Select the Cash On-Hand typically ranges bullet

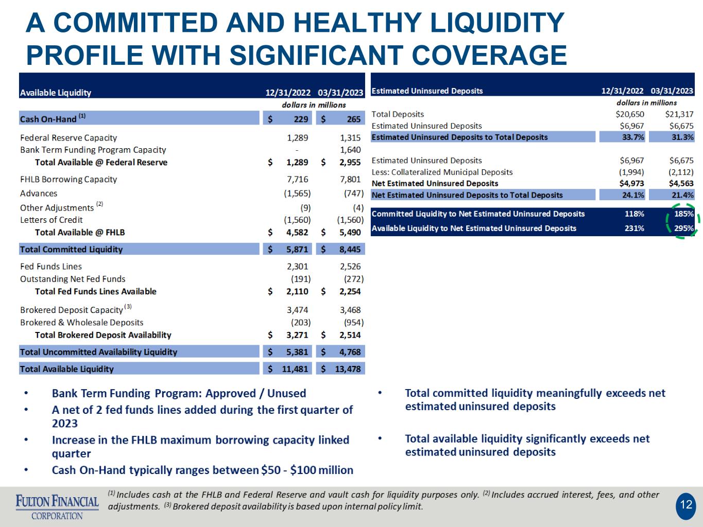202,470
